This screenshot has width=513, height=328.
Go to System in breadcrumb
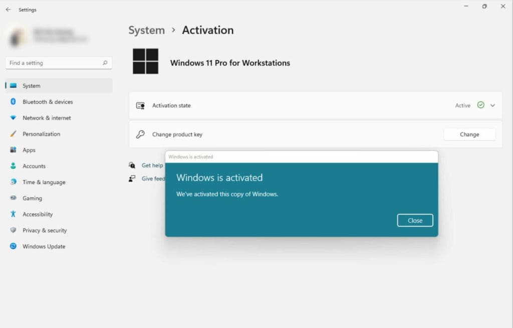coord(147,30)
